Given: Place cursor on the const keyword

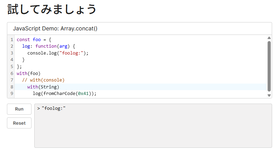Looking at the screenshot, I should (23, 40).
